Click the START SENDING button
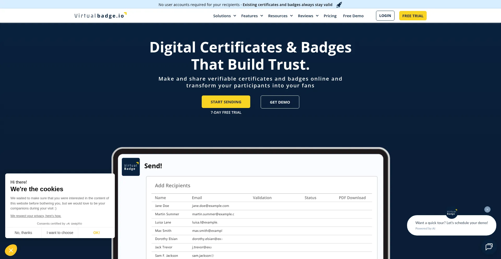This screenshot has width=501, height=259. pyautogui.click(x=226, y=102)
